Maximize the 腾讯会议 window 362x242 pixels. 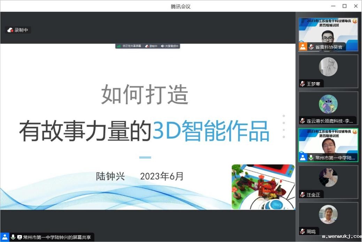[344, 6]
